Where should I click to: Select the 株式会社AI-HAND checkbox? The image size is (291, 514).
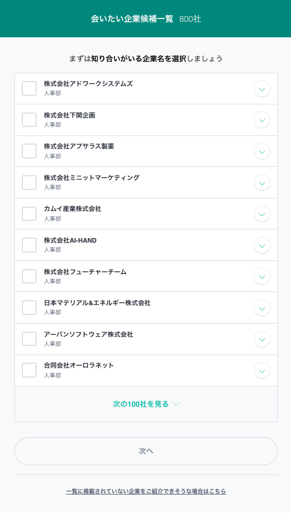pos(29,245)
